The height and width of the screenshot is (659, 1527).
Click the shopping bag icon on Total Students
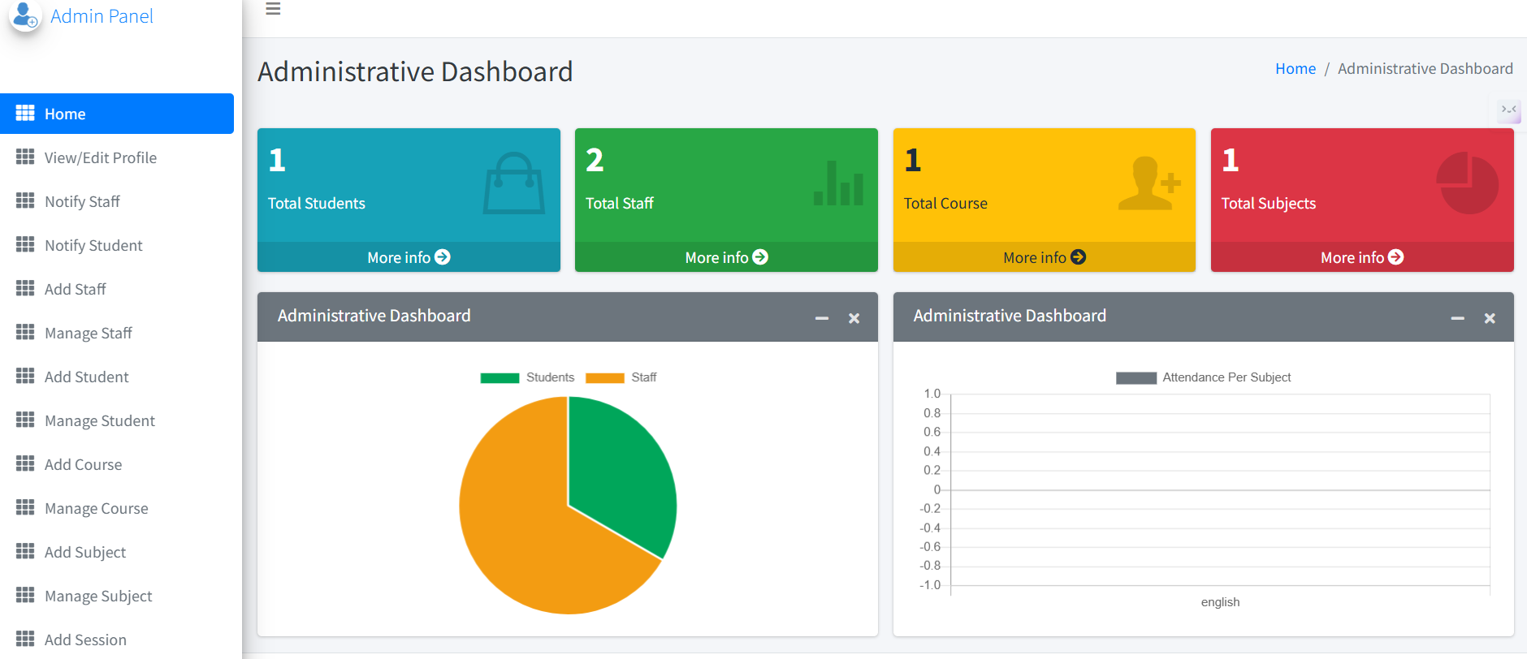[x=513, y=183]
